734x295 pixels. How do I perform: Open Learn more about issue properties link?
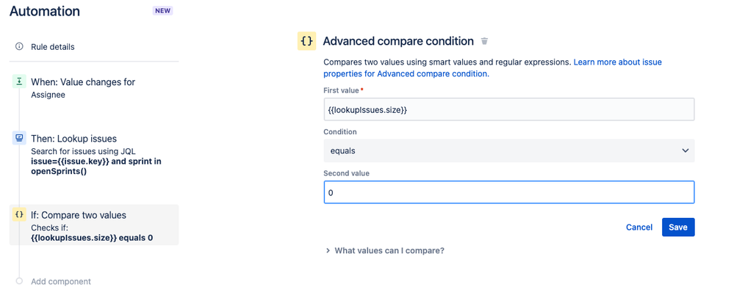[492, 68]
